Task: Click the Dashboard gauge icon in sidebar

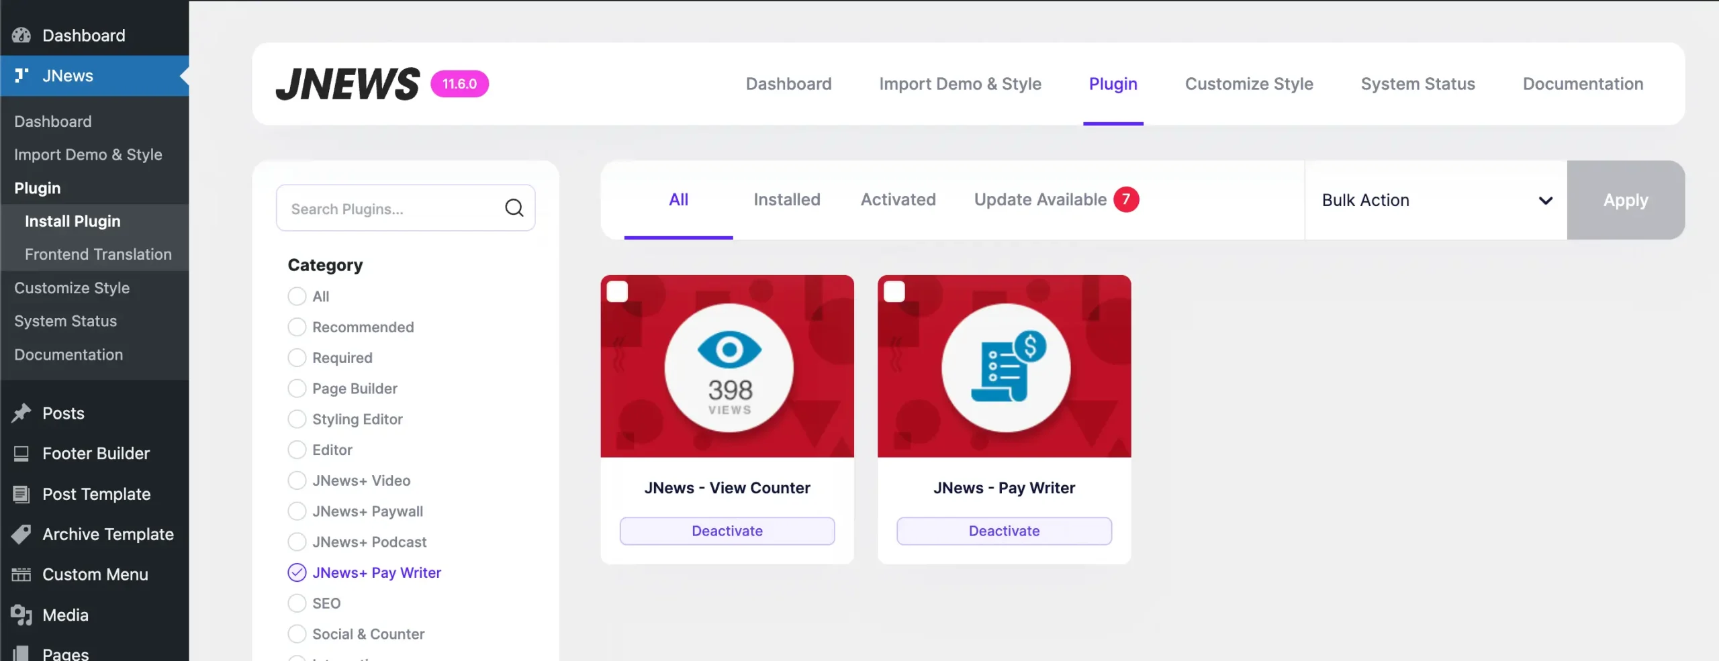Action: 21,36
